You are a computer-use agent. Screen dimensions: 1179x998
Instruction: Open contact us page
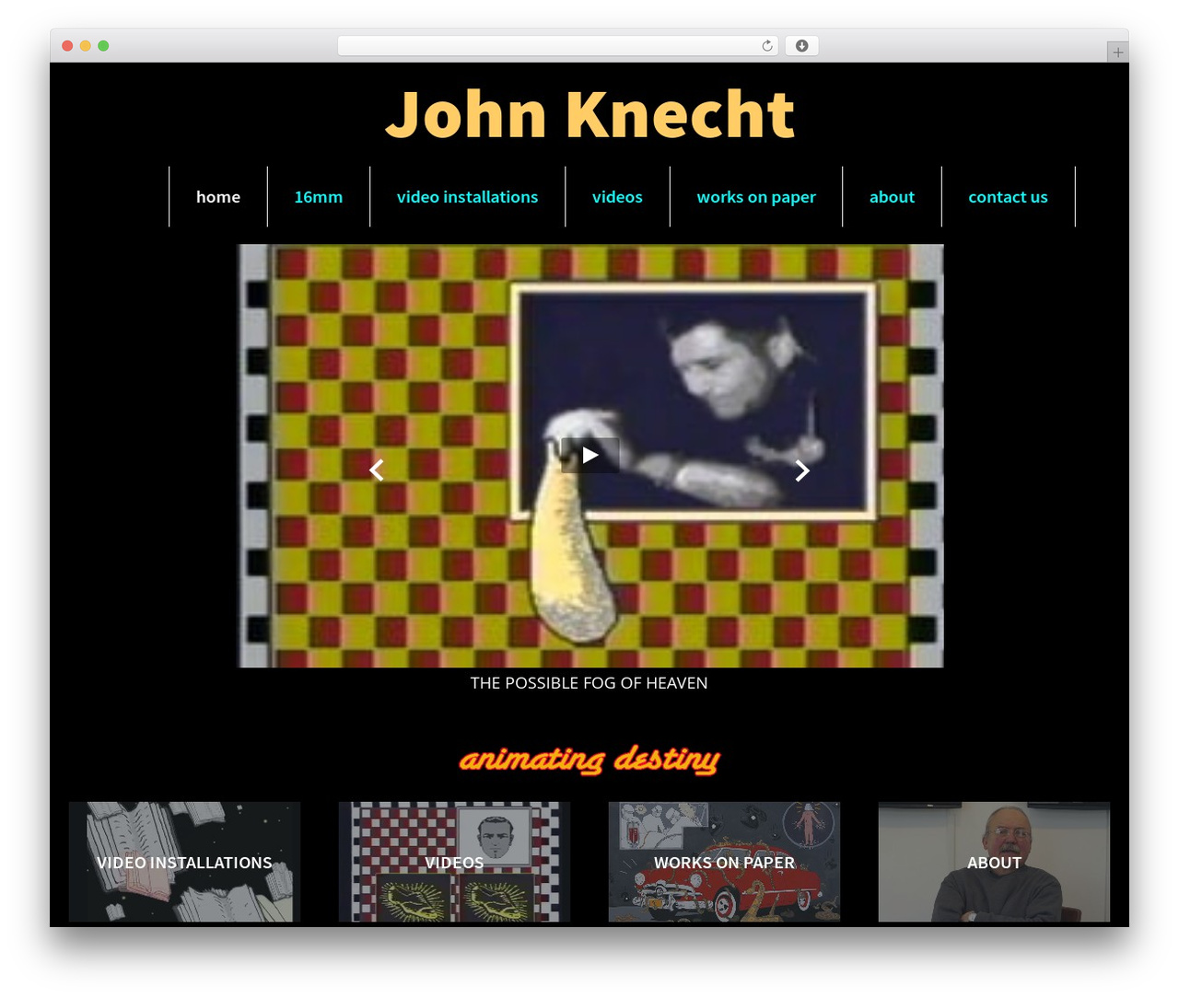[x=1008, y=197]
